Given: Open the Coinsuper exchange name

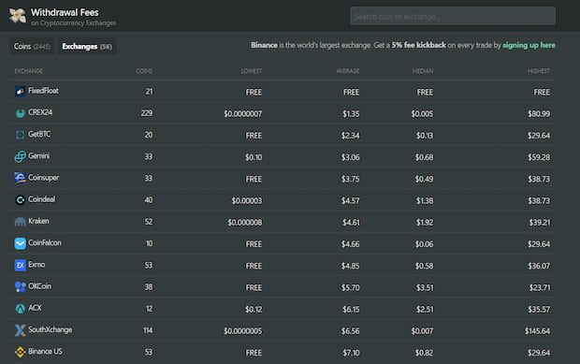Looking at the screenshot, I should tap(44, 178).
